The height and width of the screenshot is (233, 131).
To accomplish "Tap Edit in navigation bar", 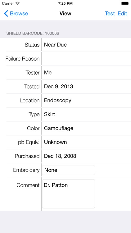I will click(x=122, y=14).
